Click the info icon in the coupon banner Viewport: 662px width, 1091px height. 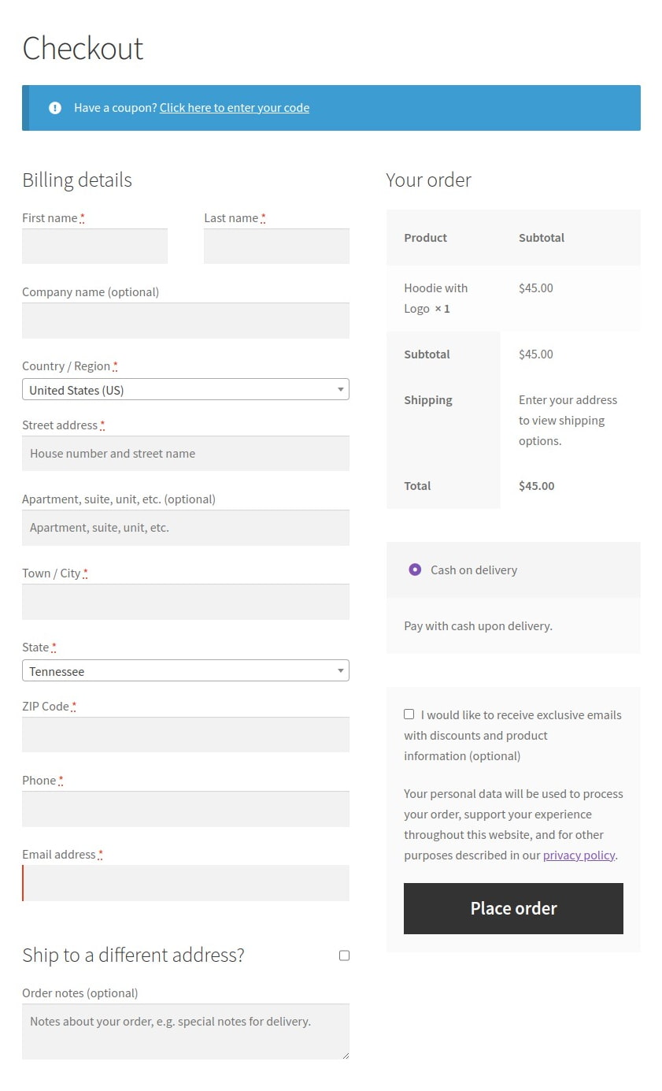pos(54,108)
